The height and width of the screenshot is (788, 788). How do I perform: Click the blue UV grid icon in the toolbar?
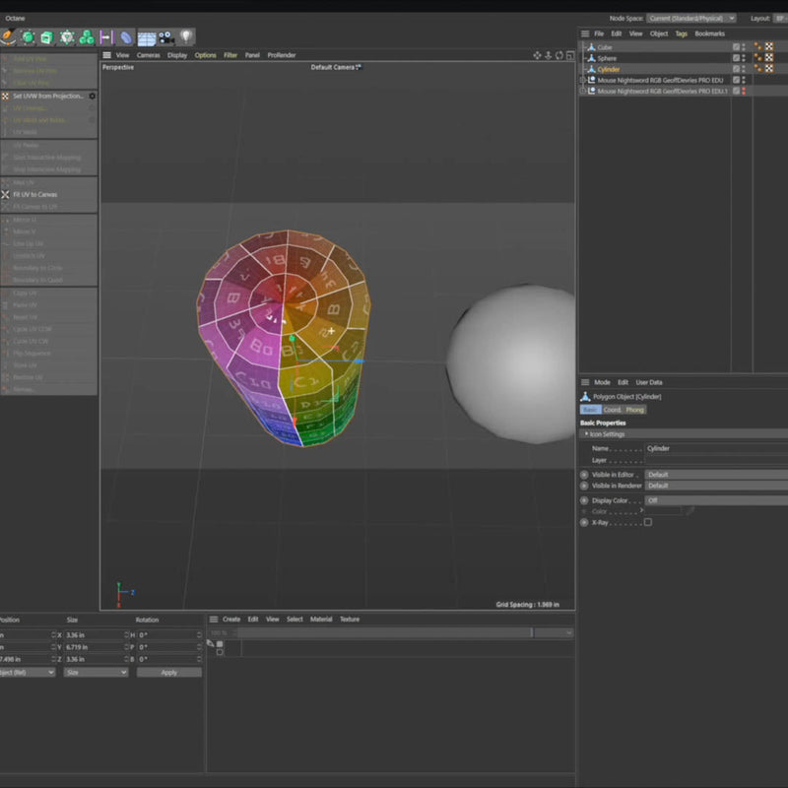pyautogui.click(x=146, y=37)
